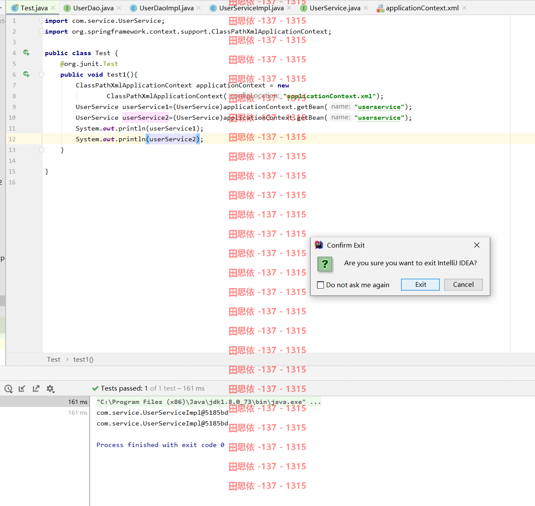
Task: Click line number 16 in the gutter
Action: click(12, 182)
